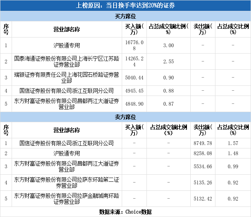The height and width of the screenshot is (217, 251).
Task: Click 买入额(万) header in buy-side table
Action: point(134,29)
